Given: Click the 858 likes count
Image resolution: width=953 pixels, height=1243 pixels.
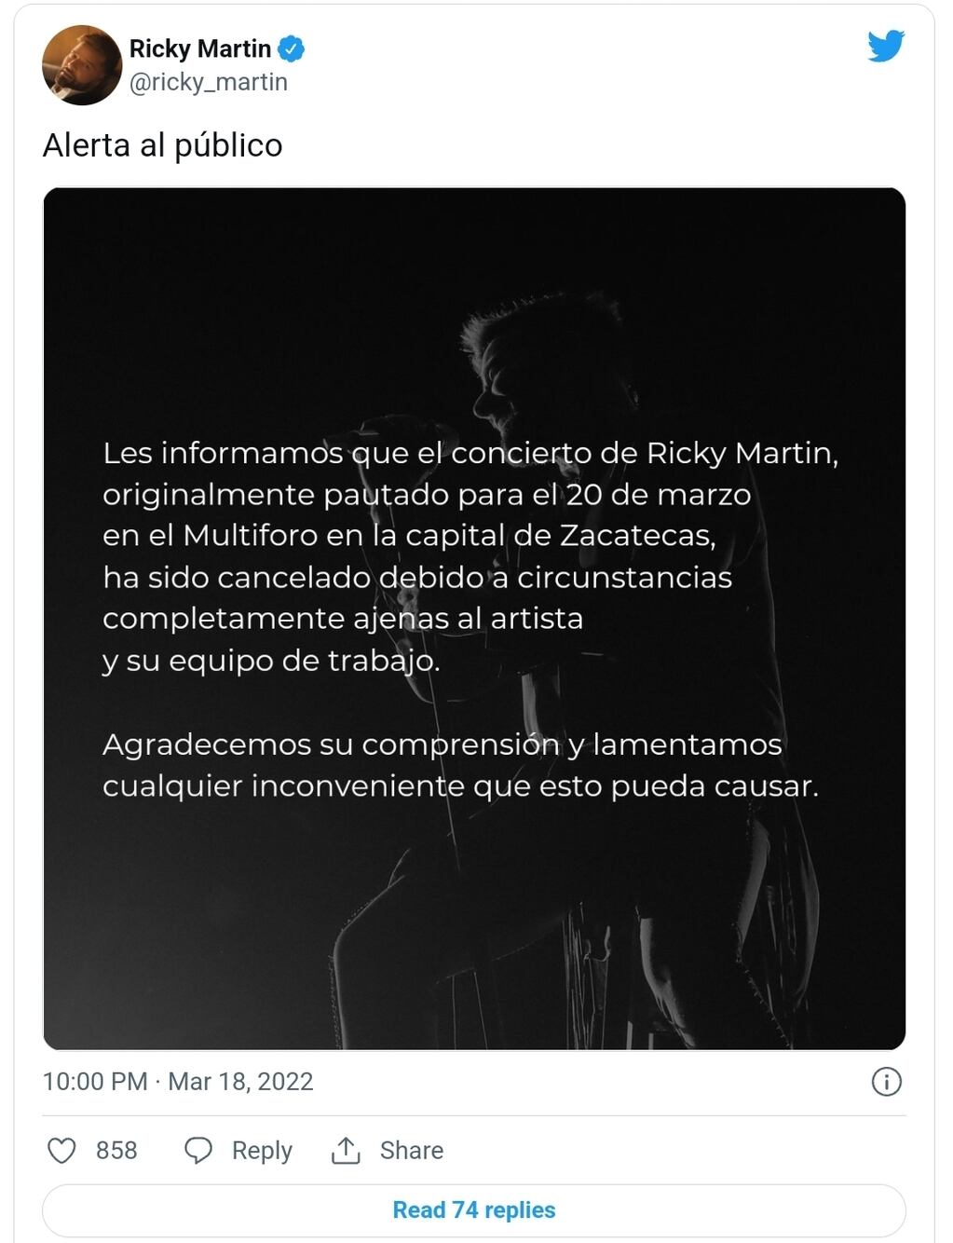Looking at the screenshot, I should 116,1151.
